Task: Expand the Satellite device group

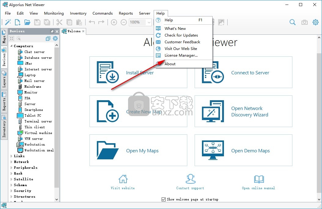Action: coord(11,179)
